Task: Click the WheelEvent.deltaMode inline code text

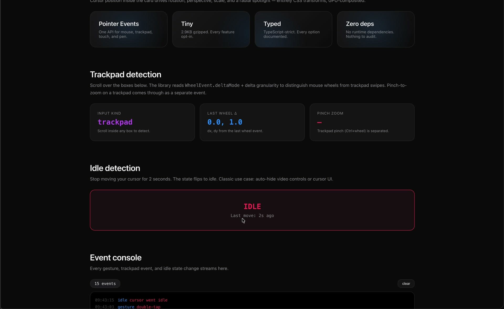Action: [x=212, y=85]
